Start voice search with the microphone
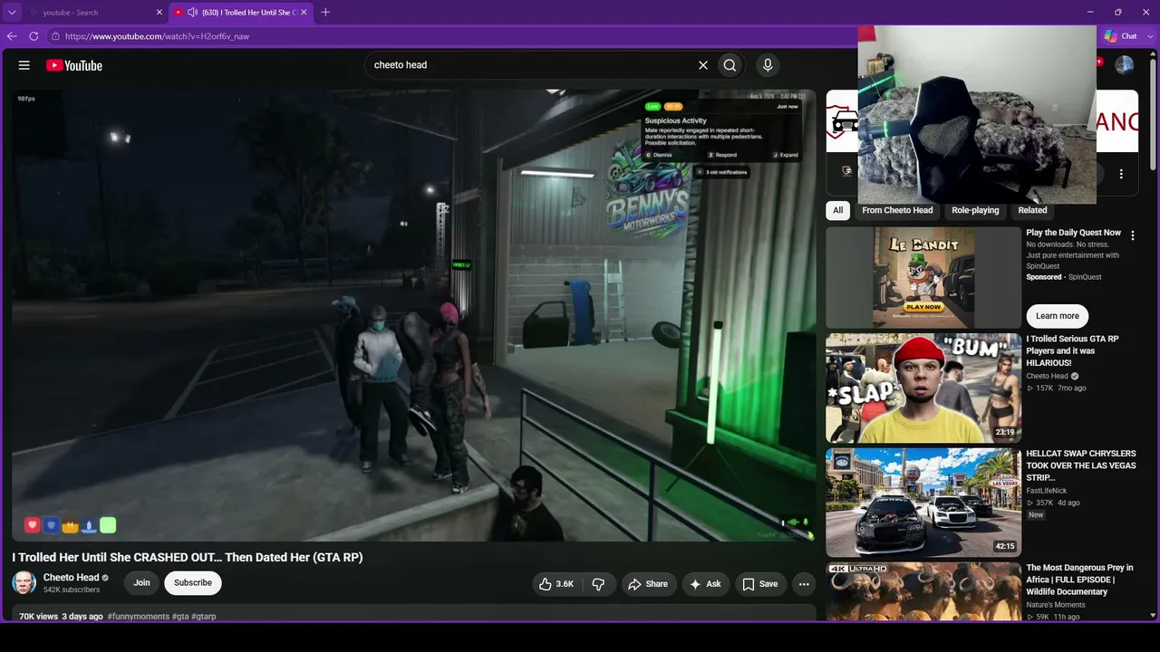This screenshot has width=1160, height=652. [x=768, y=65]
